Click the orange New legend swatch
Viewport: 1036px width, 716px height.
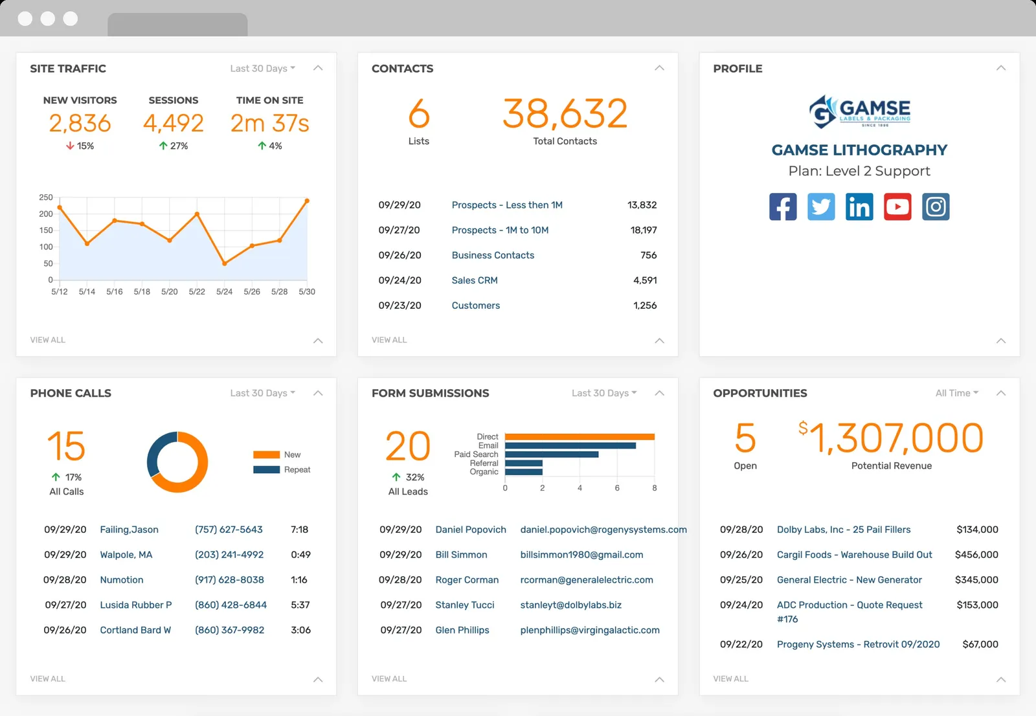tap(266, 454)
